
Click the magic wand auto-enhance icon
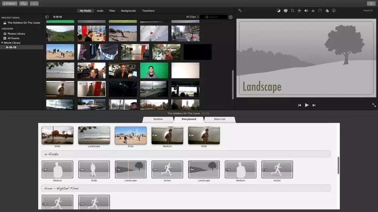[240, 11]
